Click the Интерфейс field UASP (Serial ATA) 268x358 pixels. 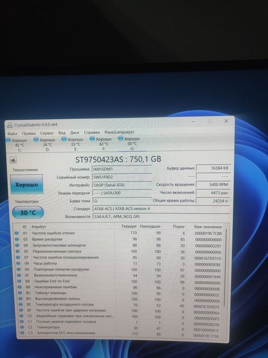pos(121,185)
